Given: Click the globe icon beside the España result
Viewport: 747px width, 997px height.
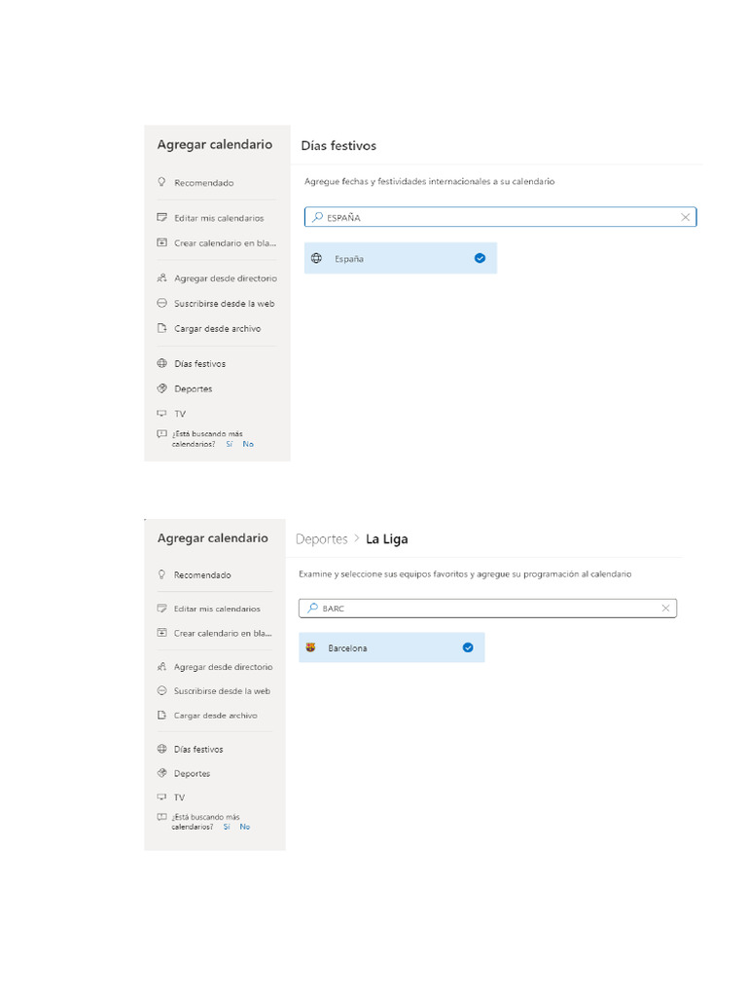Looking at the screenshot, I should [x=316, y=258].
